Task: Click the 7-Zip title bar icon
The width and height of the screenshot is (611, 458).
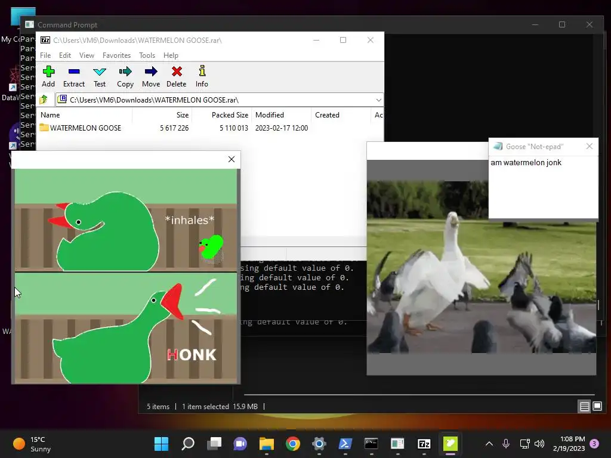Action: point(45,40)
